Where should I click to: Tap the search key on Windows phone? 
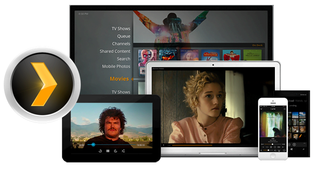[303, 149]
